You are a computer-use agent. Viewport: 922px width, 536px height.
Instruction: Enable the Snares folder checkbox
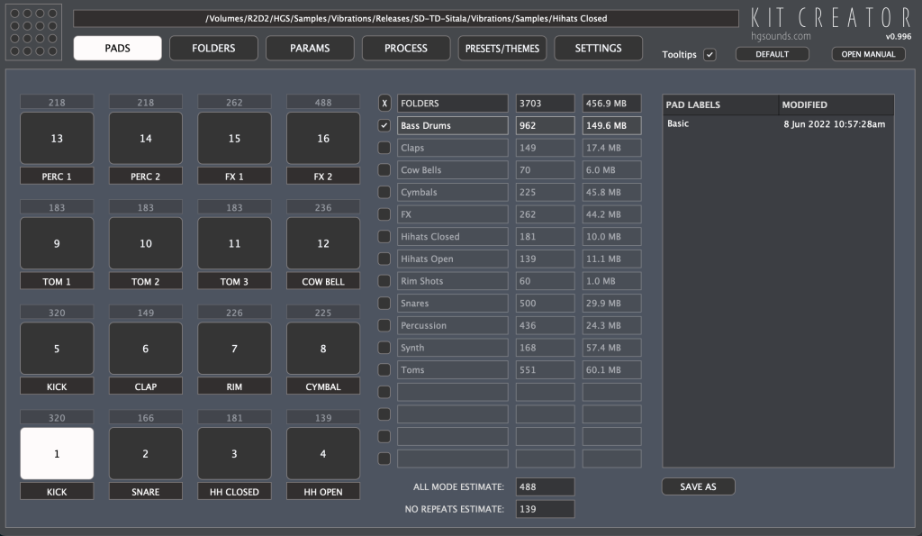384,303
